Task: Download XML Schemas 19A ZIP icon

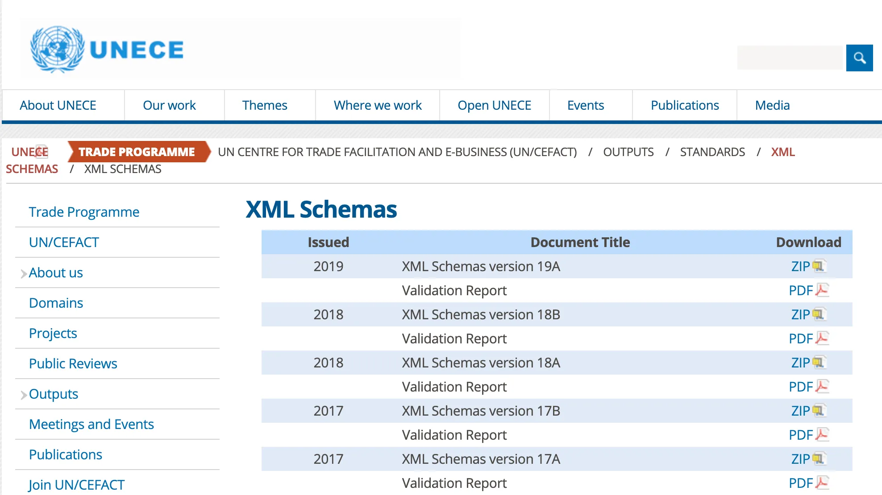Action: coord(819,266)
